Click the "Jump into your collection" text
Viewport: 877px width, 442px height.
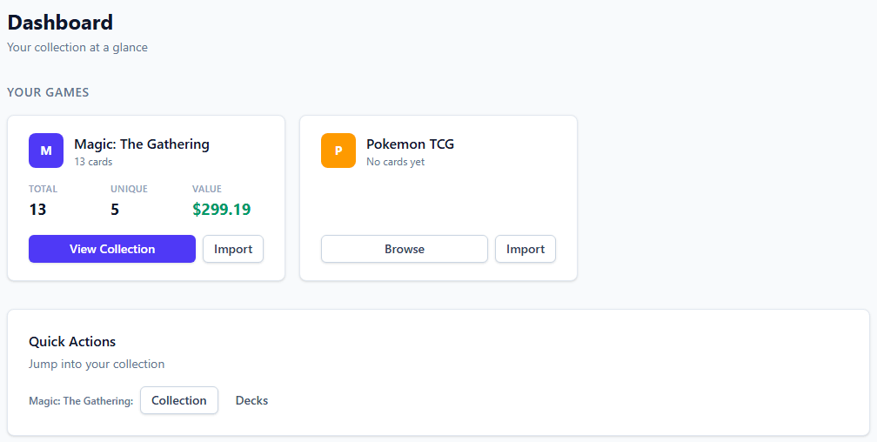point(97,364)
